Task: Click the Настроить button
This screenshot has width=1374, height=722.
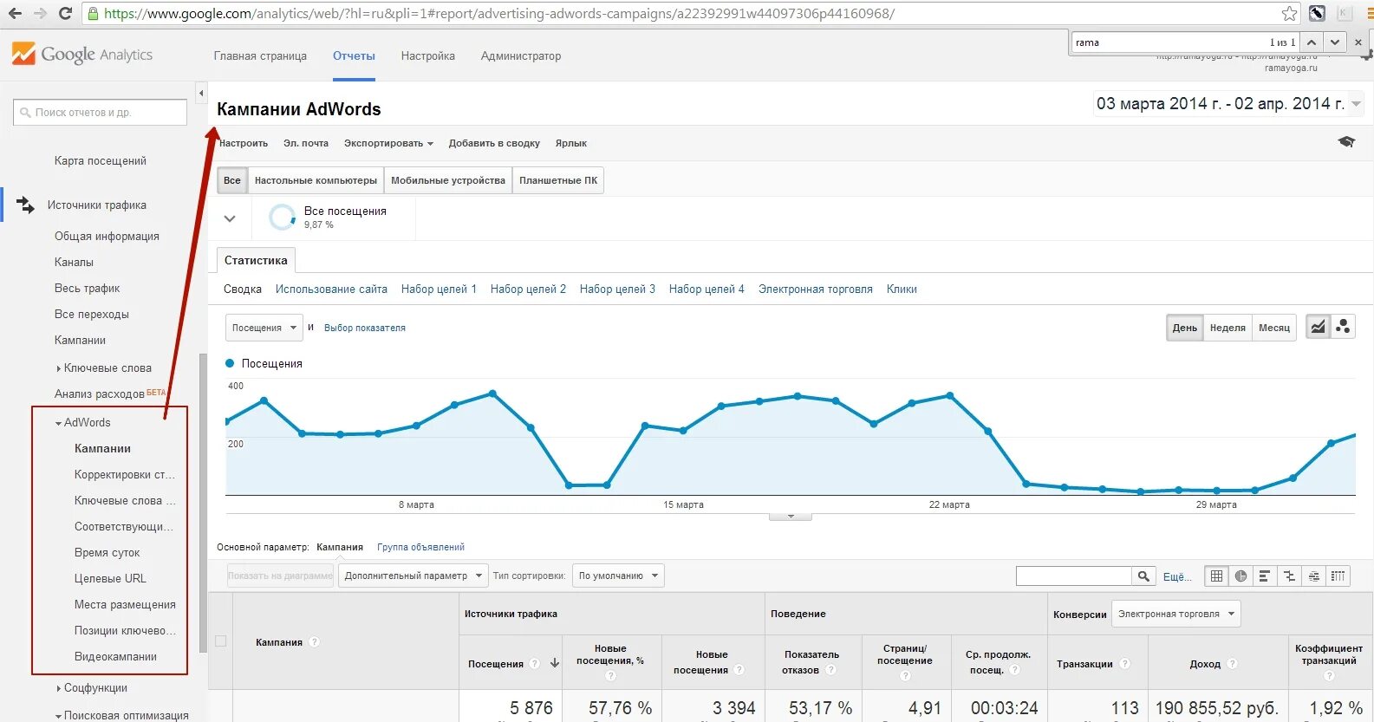Action: pos(244,143)
